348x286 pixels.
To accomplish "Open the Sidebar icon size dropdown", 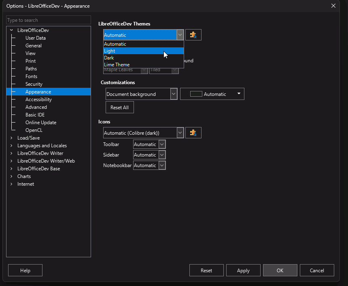I will point(149,155).
